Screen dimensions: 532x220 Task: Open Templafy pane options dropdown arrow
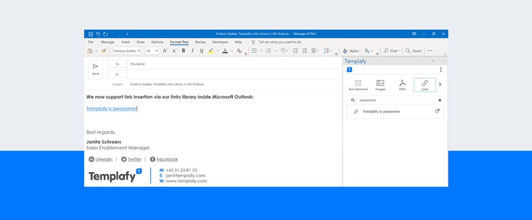(433, 61)
